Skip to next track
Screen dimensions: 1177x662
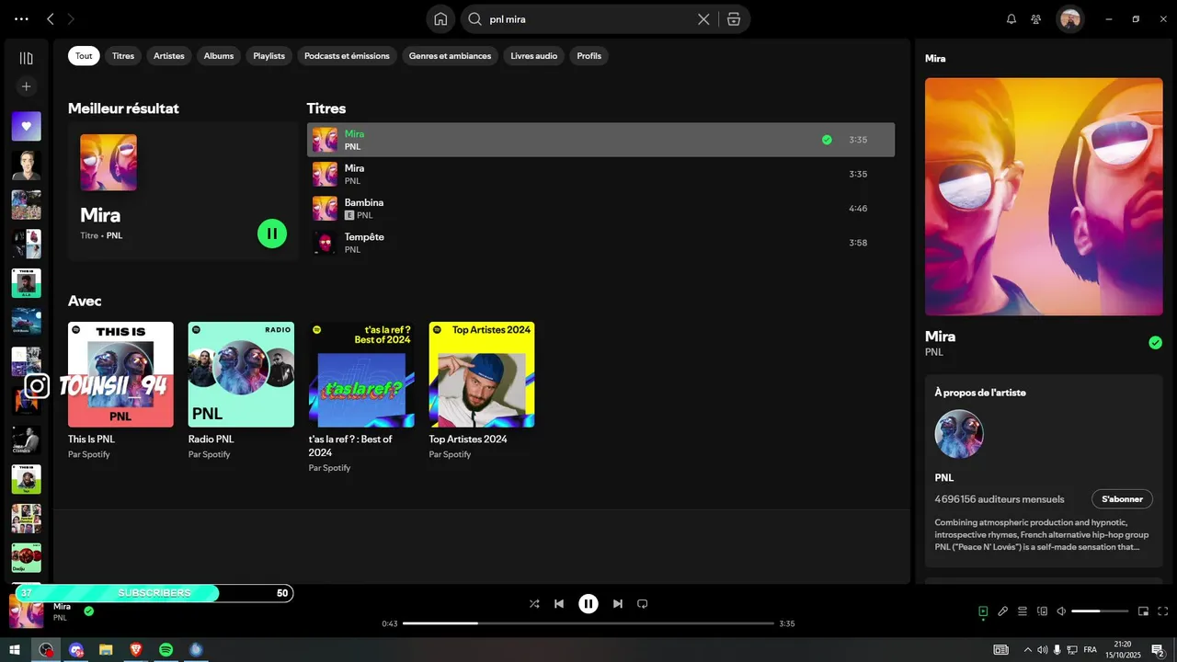(x=618, y=604)
